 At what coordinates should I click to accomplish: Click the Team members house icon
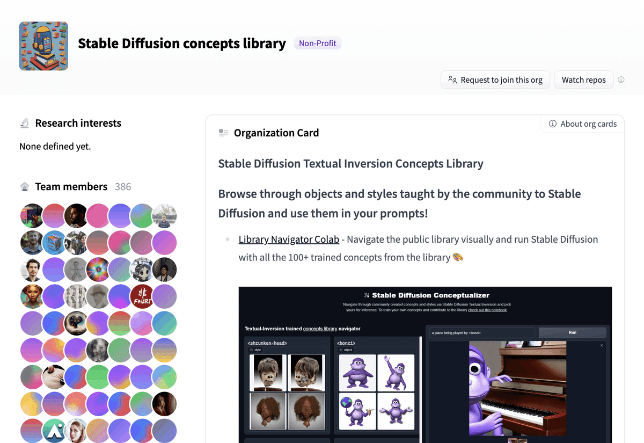(x=24, y=186)
